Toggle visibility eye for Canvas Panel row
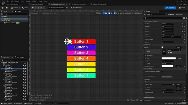The height and width of the screenshot is (105, 188). tap(26, 64)
